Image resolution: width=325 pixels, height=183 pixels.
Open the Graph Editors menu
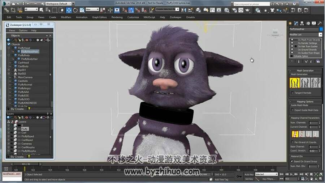(99, 17)
